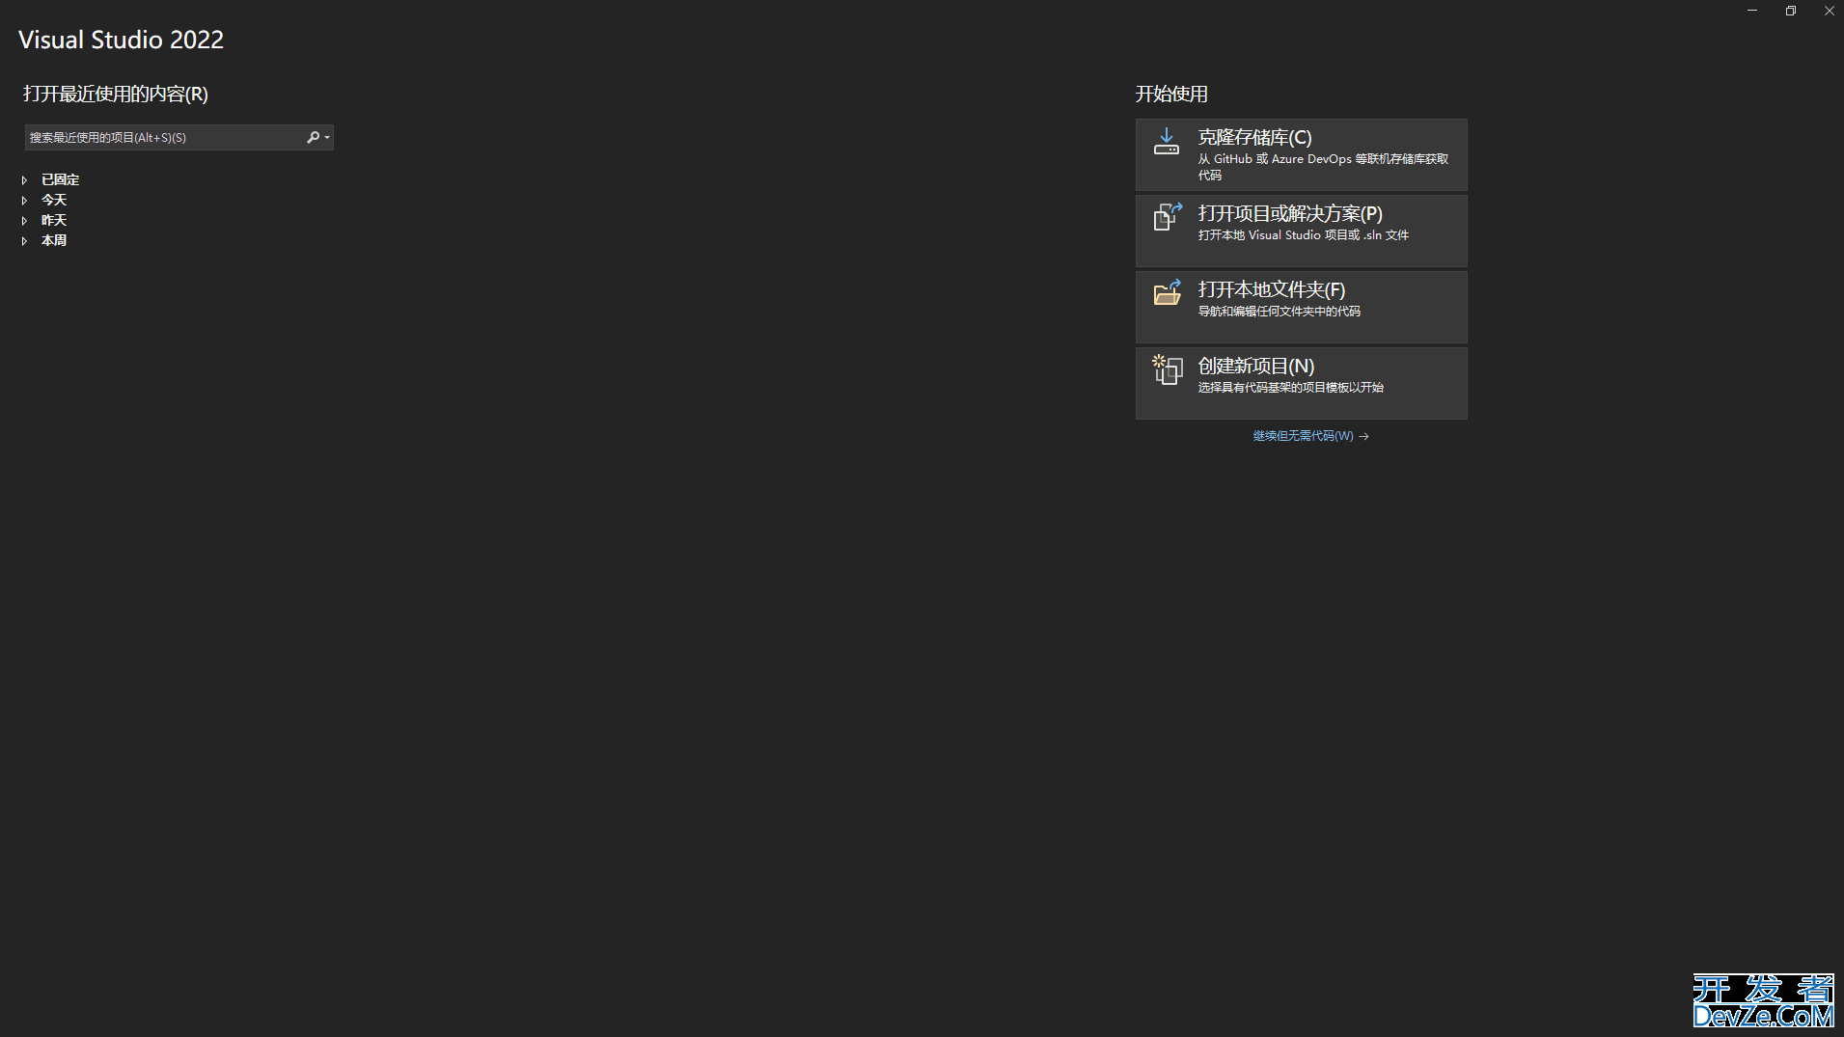The width and height of the screenshot is (1844, 1037).
Task: Choose 打开本地文件夹(F)
Action: pos(1301,307)
